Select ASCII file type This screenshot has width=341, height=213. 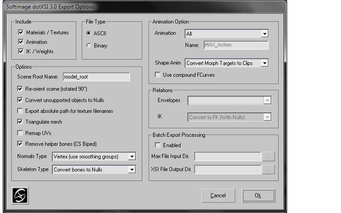pos(88,33)
